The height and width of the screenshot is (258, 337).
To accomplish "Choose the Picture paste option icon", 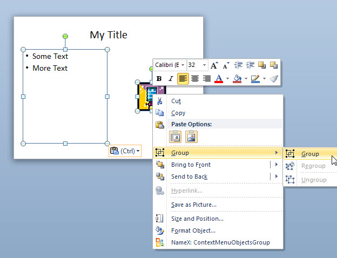I will (191, 137).
